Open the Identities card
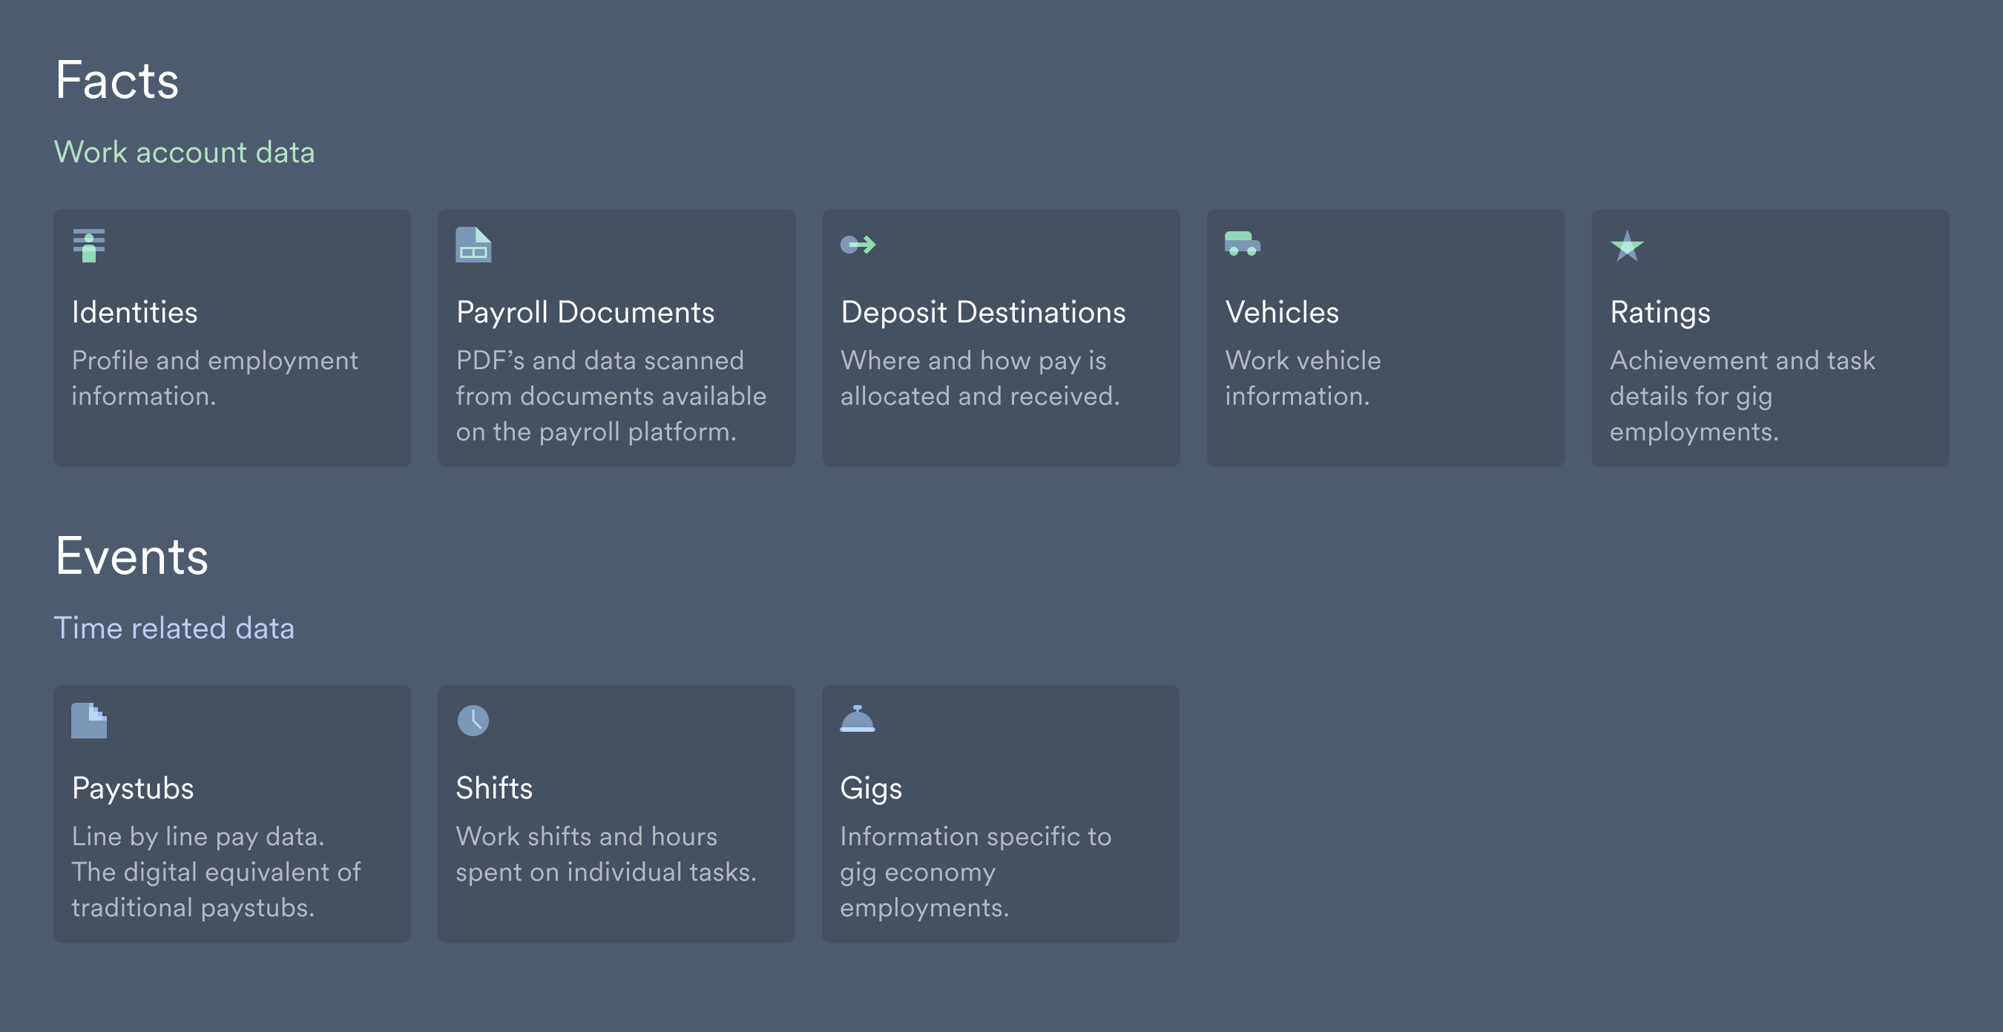 (x=231, y=337)
